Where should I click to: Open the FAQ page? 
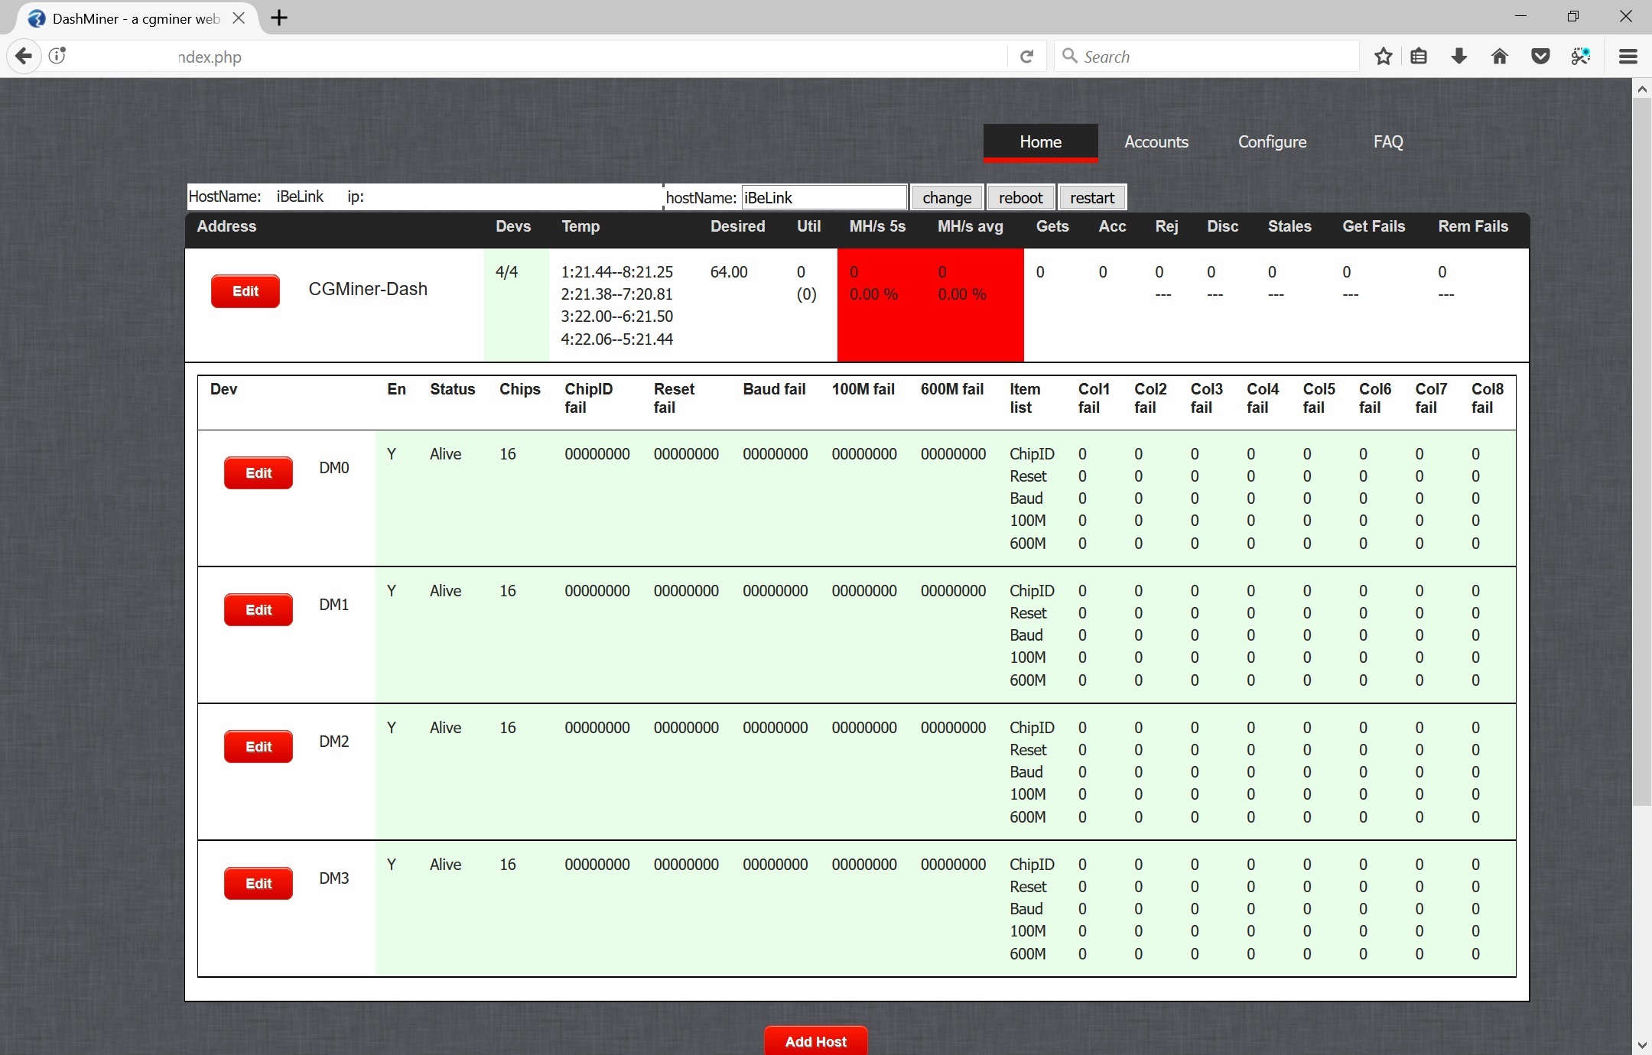pos(1388,142)
